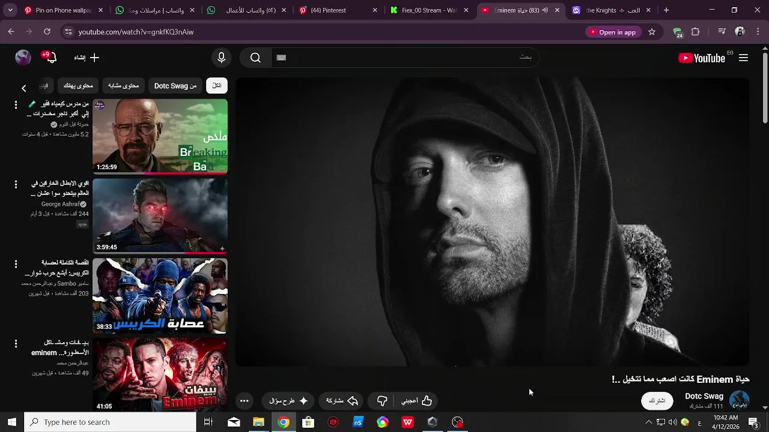Switch to the WhatsApp Business browser tab
The height and width of the screenshot is (432, 769).
pyautogui.click(x=245, y=10)
